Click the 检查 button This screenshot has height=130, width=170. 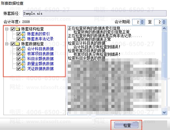[x=126, y=125]
